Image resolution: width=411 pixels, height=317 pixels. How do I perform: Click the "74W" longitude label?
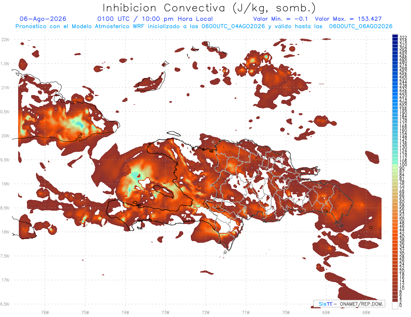pyautogui.click(x=125, y=312)
